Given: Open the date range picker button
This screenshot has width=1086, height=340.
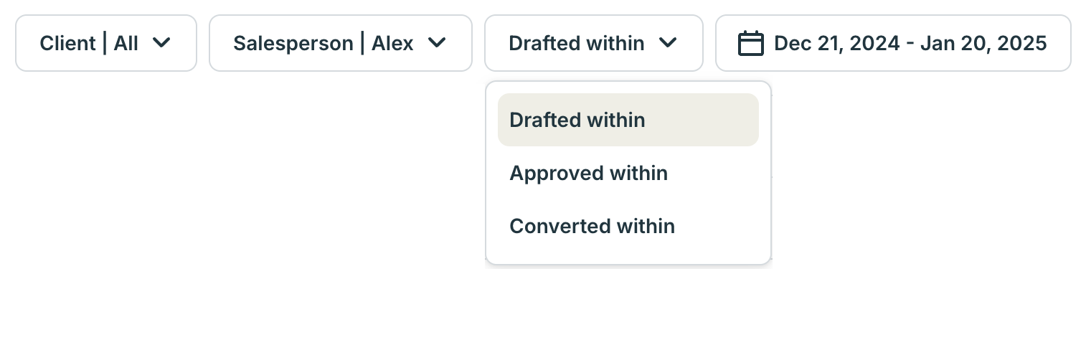Looking at the screenshot, I should (x=892, y=43).
